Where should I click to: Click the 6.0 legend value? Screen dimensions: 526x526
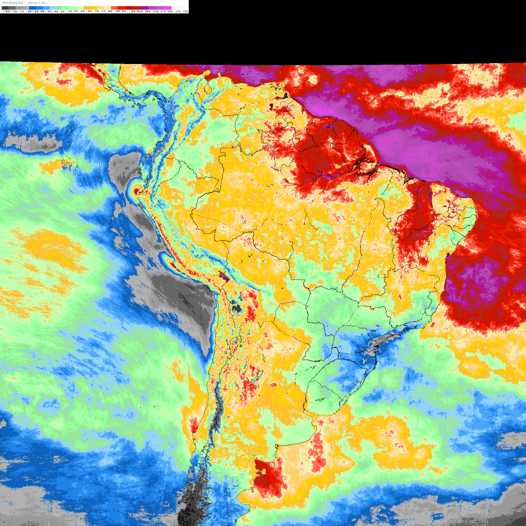click(83, 11)
